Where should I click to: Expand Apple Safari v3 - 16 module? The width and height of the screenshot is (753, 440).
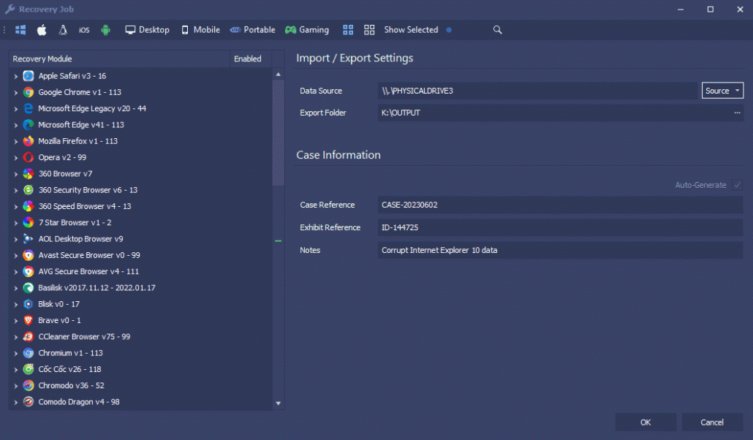[x=16, y=76]
